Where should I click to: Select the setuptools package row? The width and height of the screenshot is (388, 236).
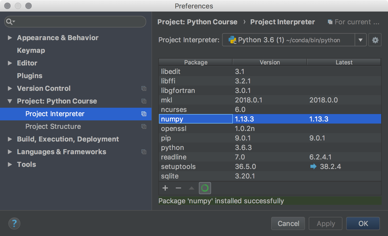coord(270,167)
